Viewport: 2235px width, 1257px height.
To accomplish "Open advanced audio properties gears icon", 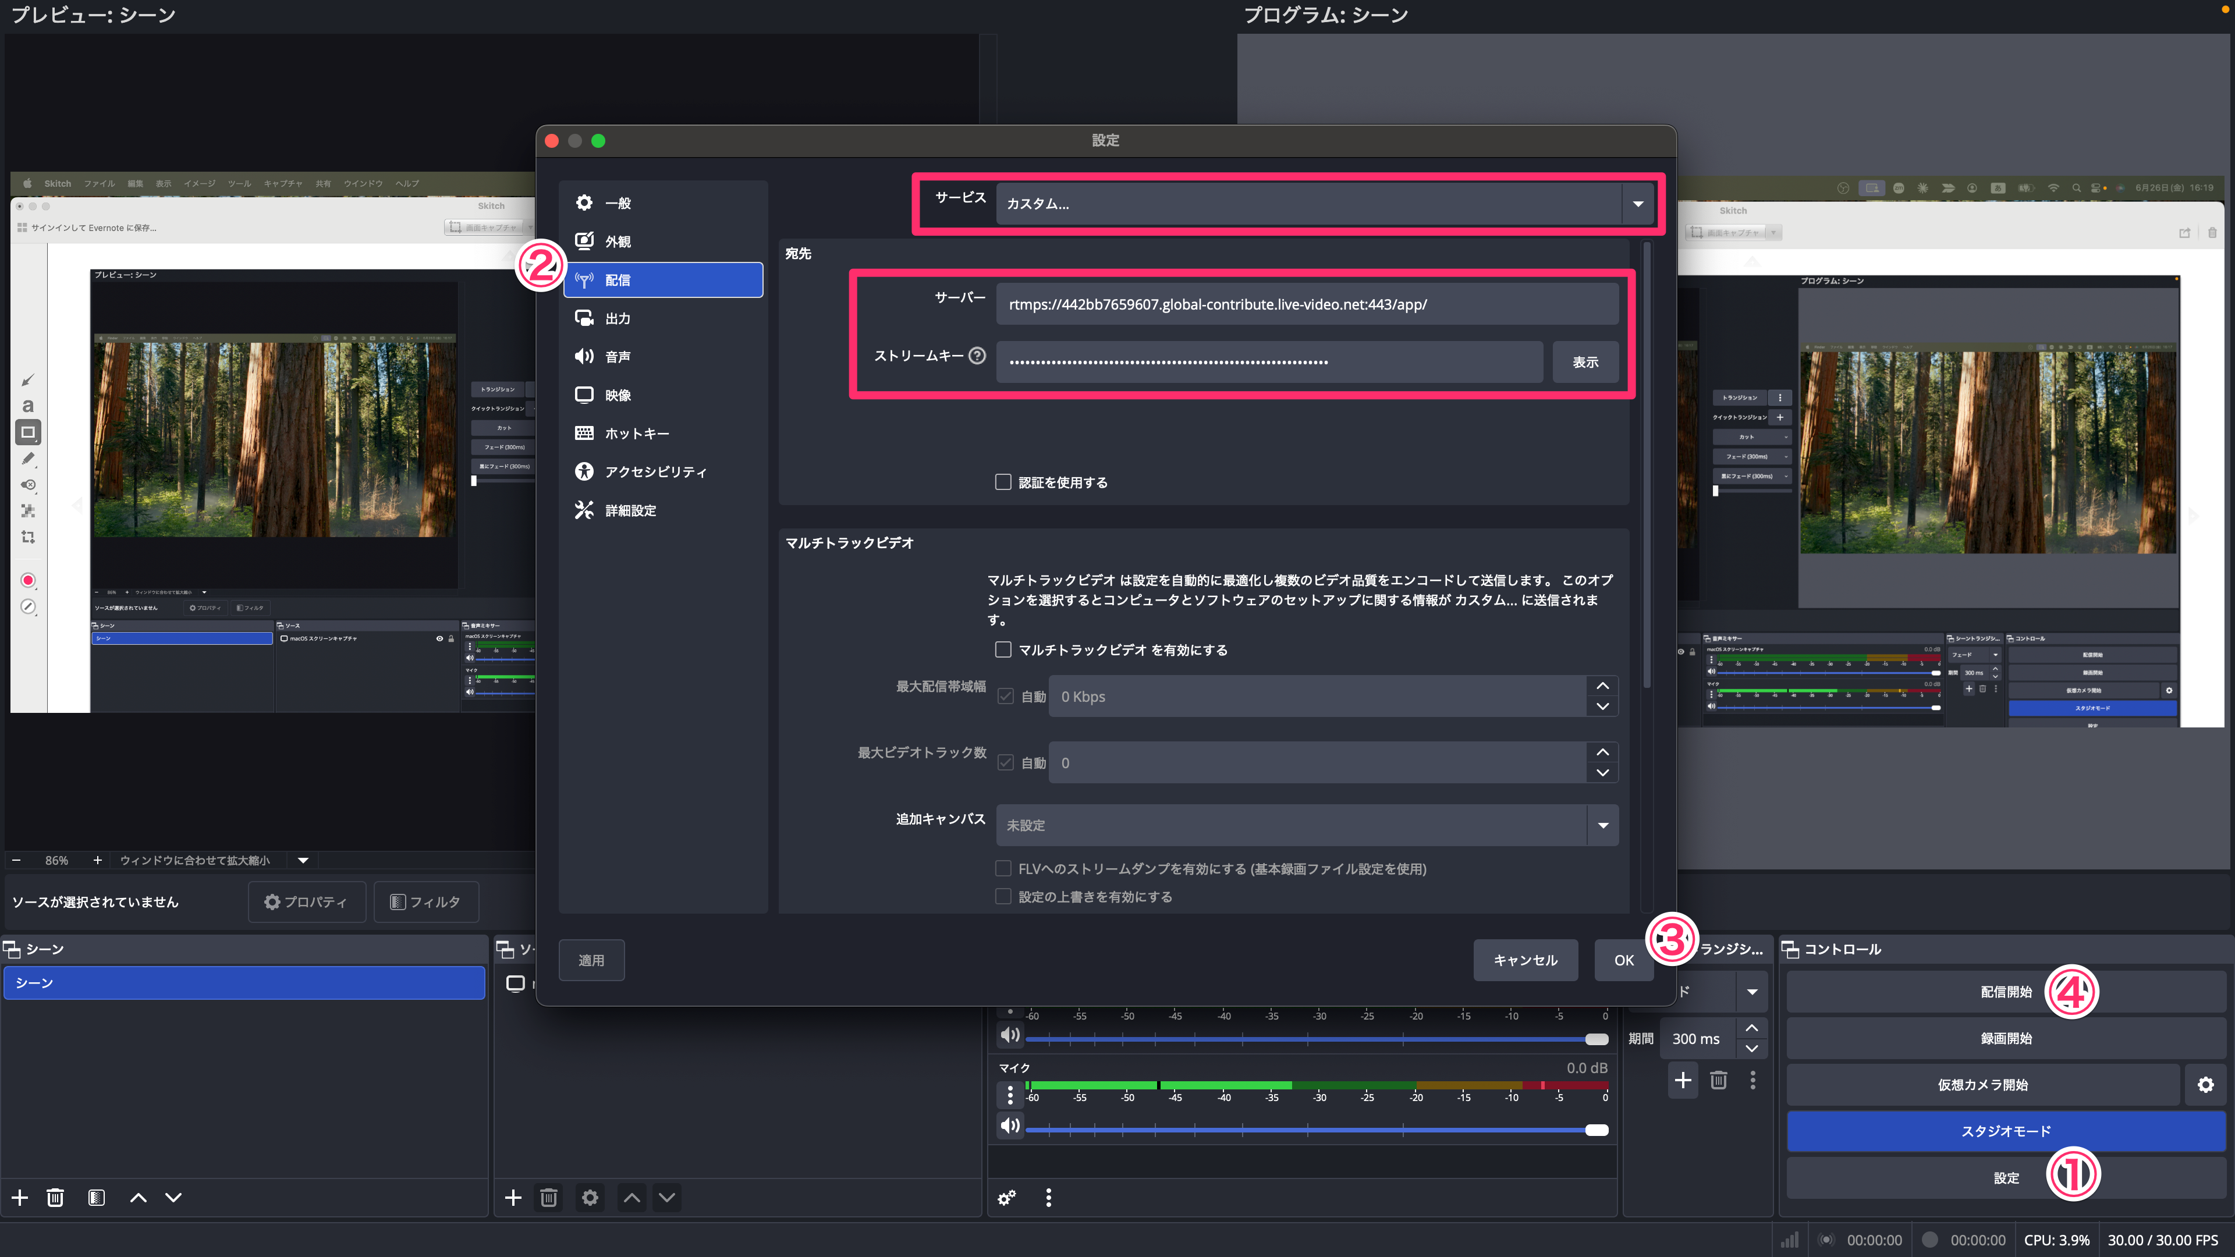I will tap(1006, 1197).
